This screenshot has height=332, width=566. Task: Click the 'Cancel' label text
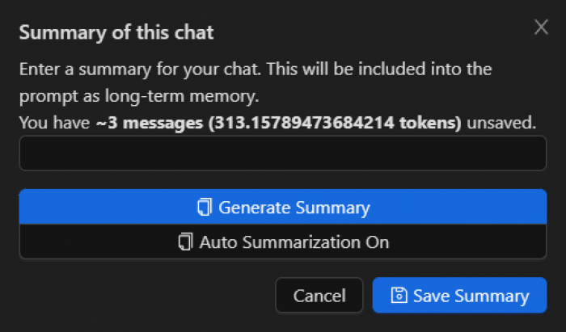tap(319, 296)
